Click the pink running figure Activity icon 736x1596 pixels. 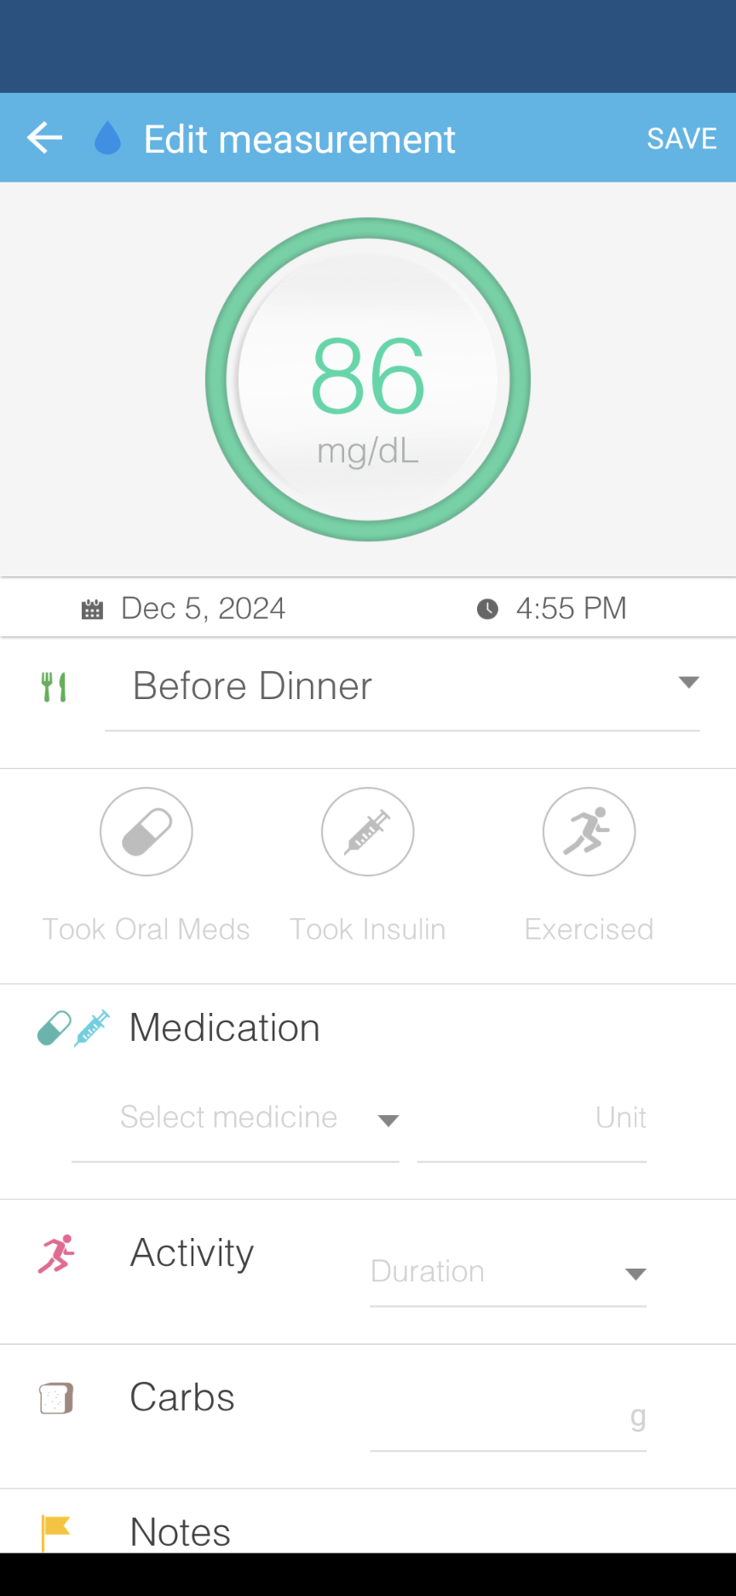point(56,1254)
